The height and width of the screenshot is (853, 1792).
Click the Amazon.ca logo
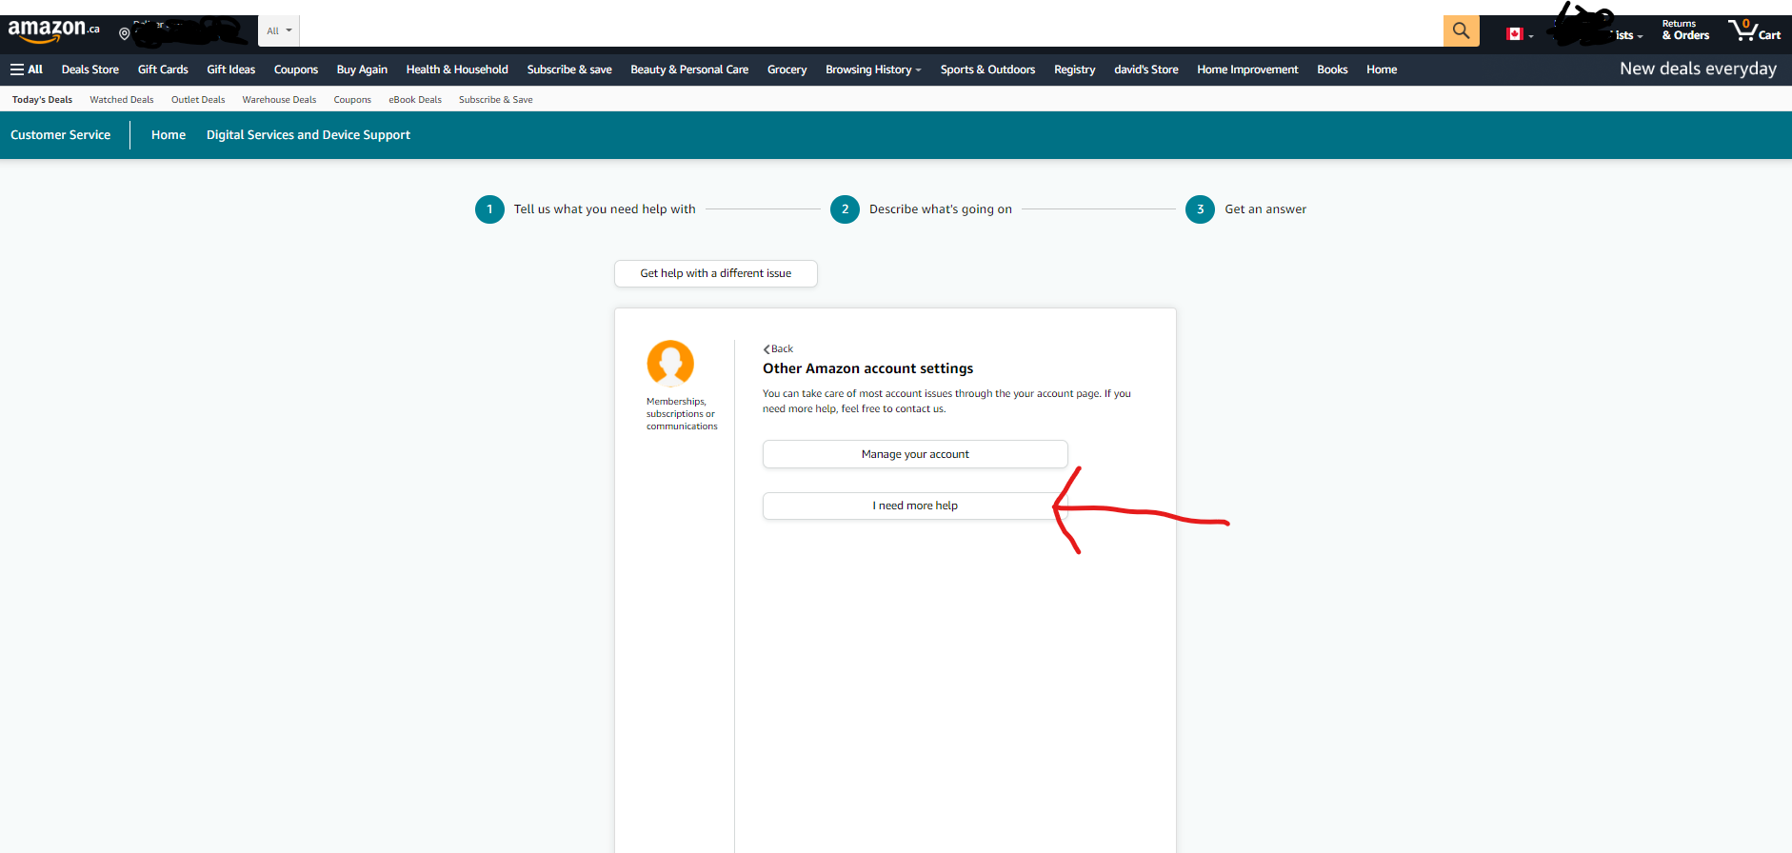click(x=54, y=31)
